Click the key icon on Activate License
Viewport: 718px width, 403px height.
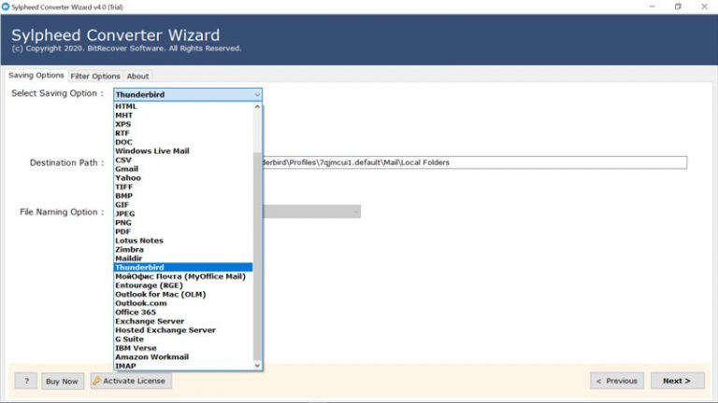click(x=96, y=381)
